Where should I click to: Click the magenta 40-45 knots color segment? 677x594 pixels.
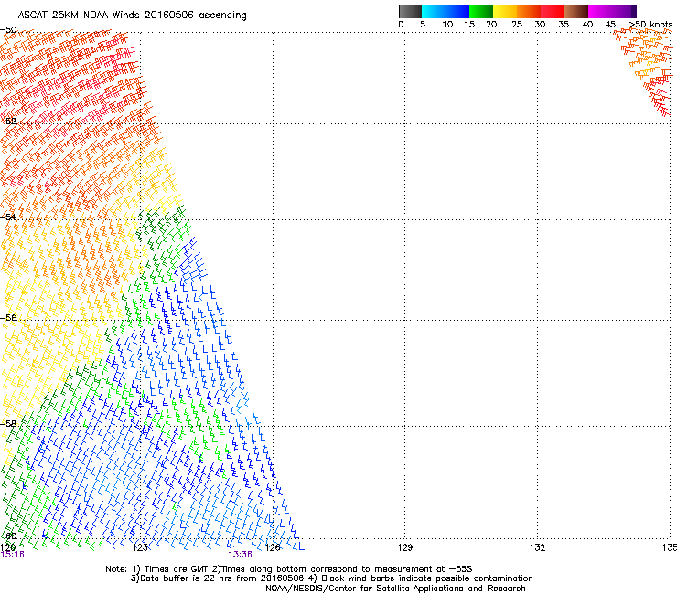click(x=600, y=11)
